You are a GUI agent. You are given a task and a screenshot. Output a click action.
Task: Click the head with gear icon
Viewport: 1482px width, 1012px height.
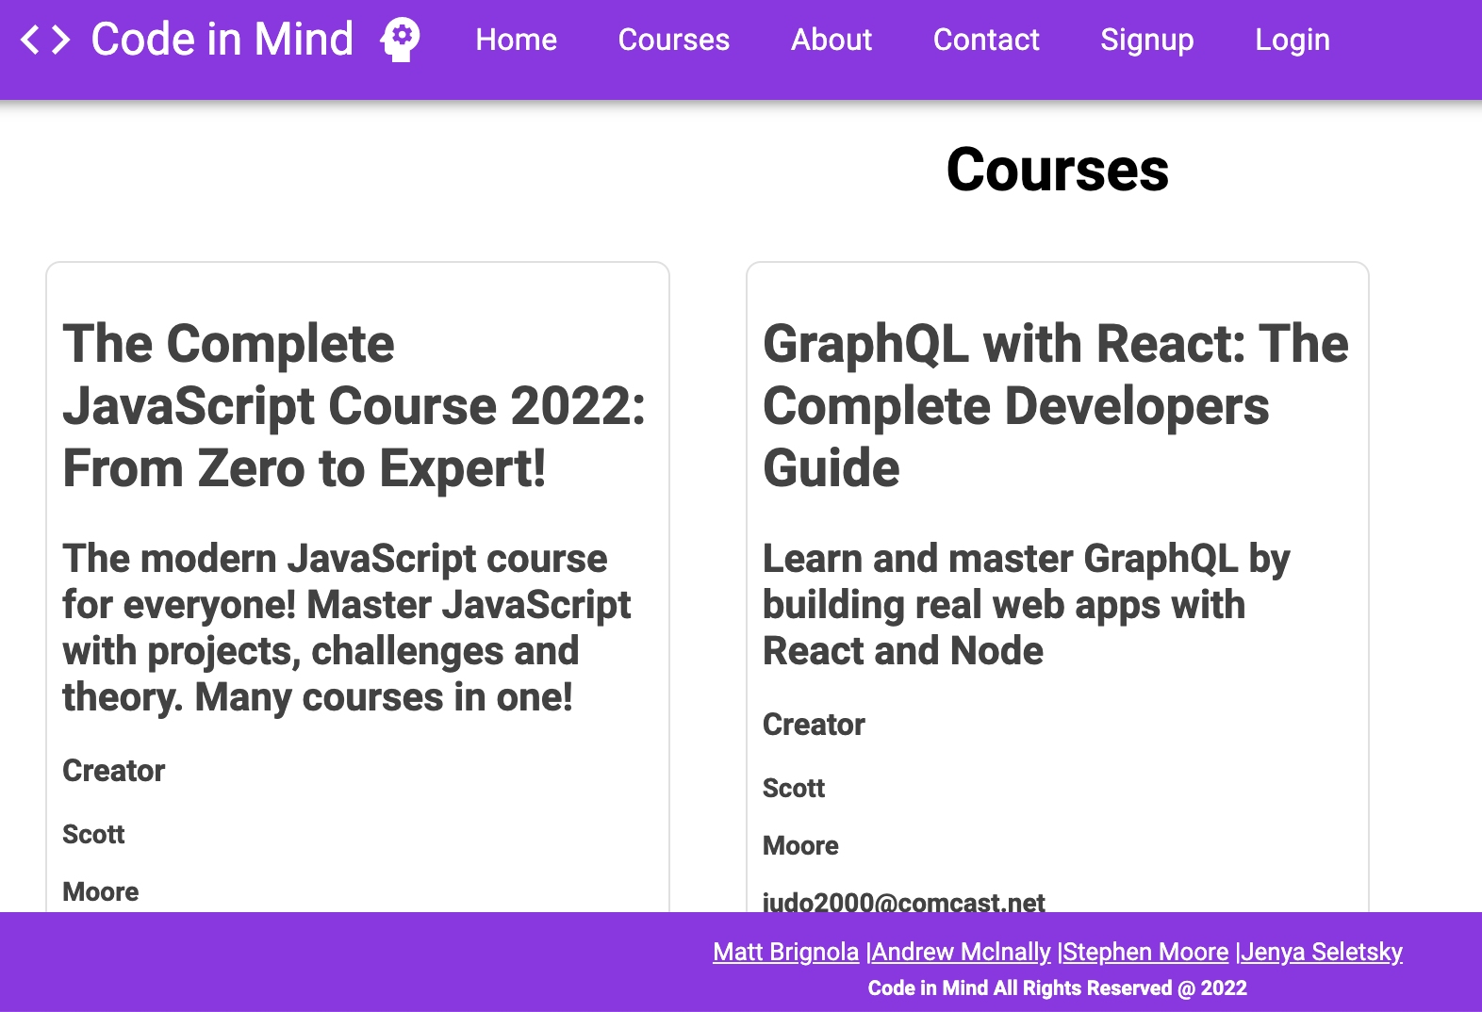click(401, 40)
